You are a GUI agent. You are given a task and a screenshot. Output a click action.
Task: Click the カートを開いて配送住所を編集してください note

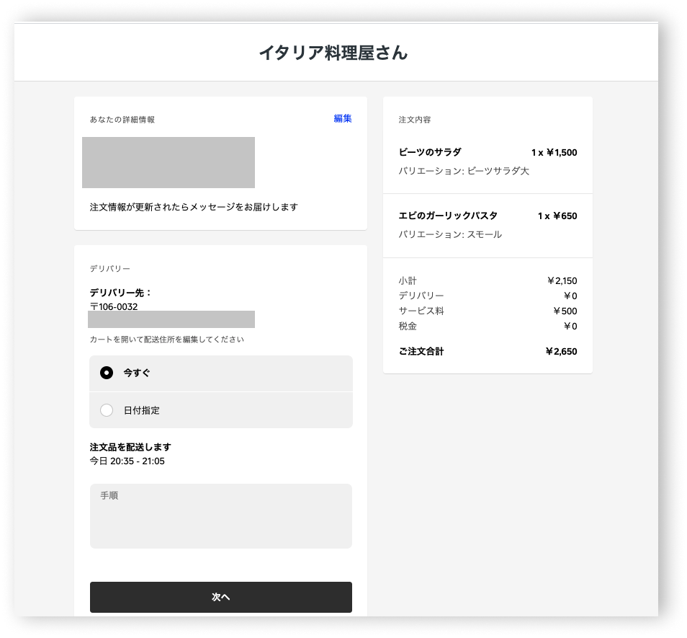point(167,340)
